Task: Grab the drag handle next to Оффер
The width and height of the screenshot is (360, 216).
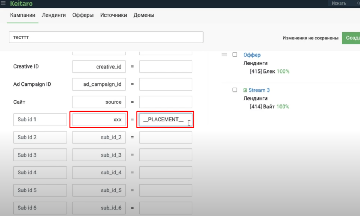Action: 224,55
